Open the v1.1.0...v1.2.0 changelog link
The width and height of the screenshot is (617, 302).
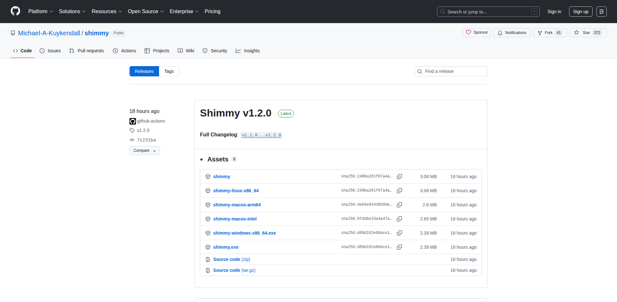pyautogui.click(x=261, y=135)
